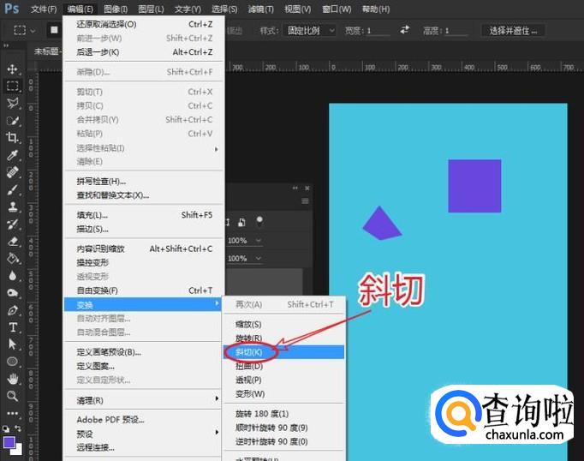Open the 滤镜(T) menu
Viewport: 584px width, 461px height.
pyautogui.click(x=260, y=9)
